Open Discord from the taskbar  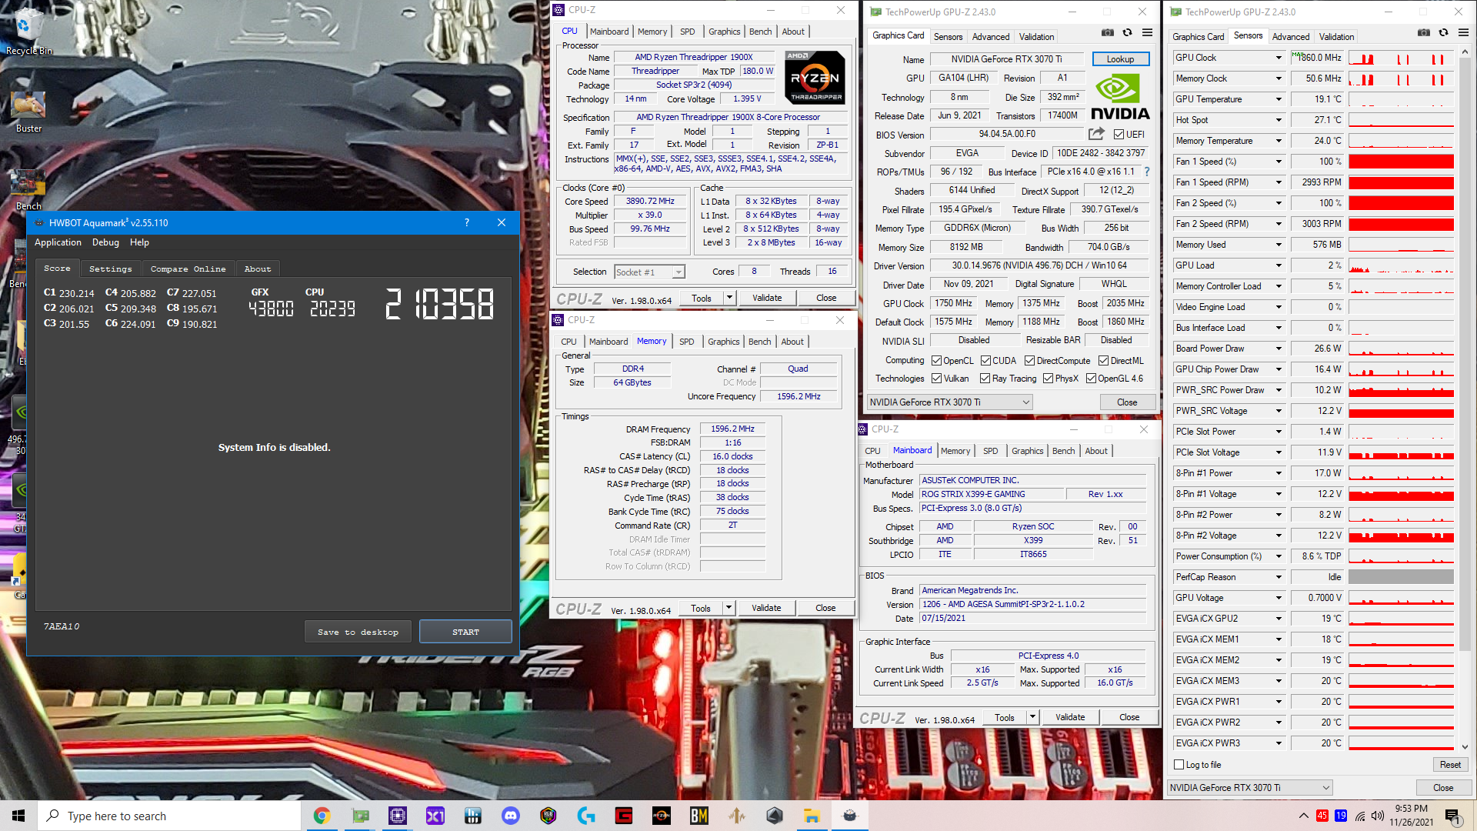[511, 816]
